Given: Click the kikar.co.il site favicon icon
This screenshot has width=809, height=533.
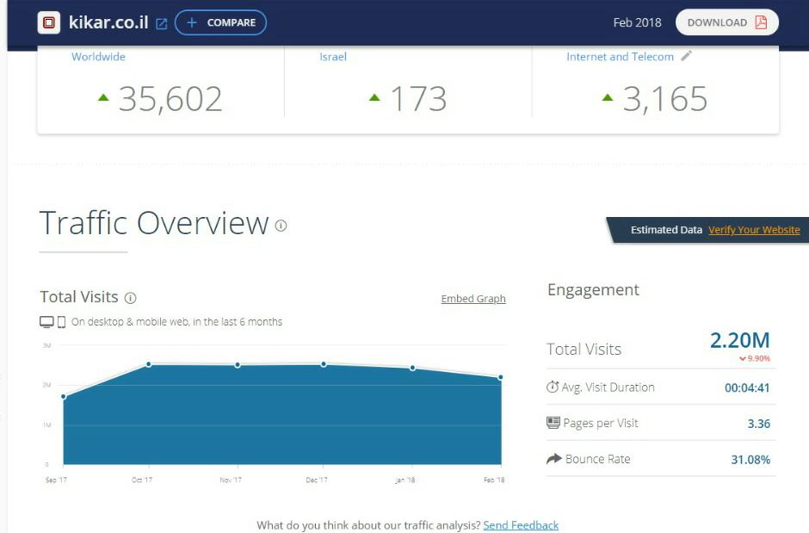Looking at the screenshot, I should 49,23.
